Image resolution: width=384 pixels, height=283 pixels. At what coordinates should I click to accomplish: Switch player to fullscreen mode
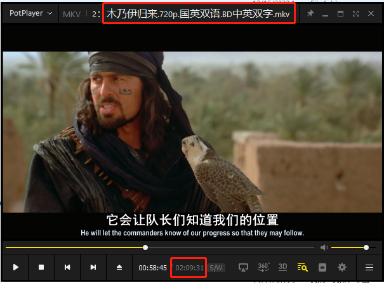pyautogui.click(x=355, y=14)
